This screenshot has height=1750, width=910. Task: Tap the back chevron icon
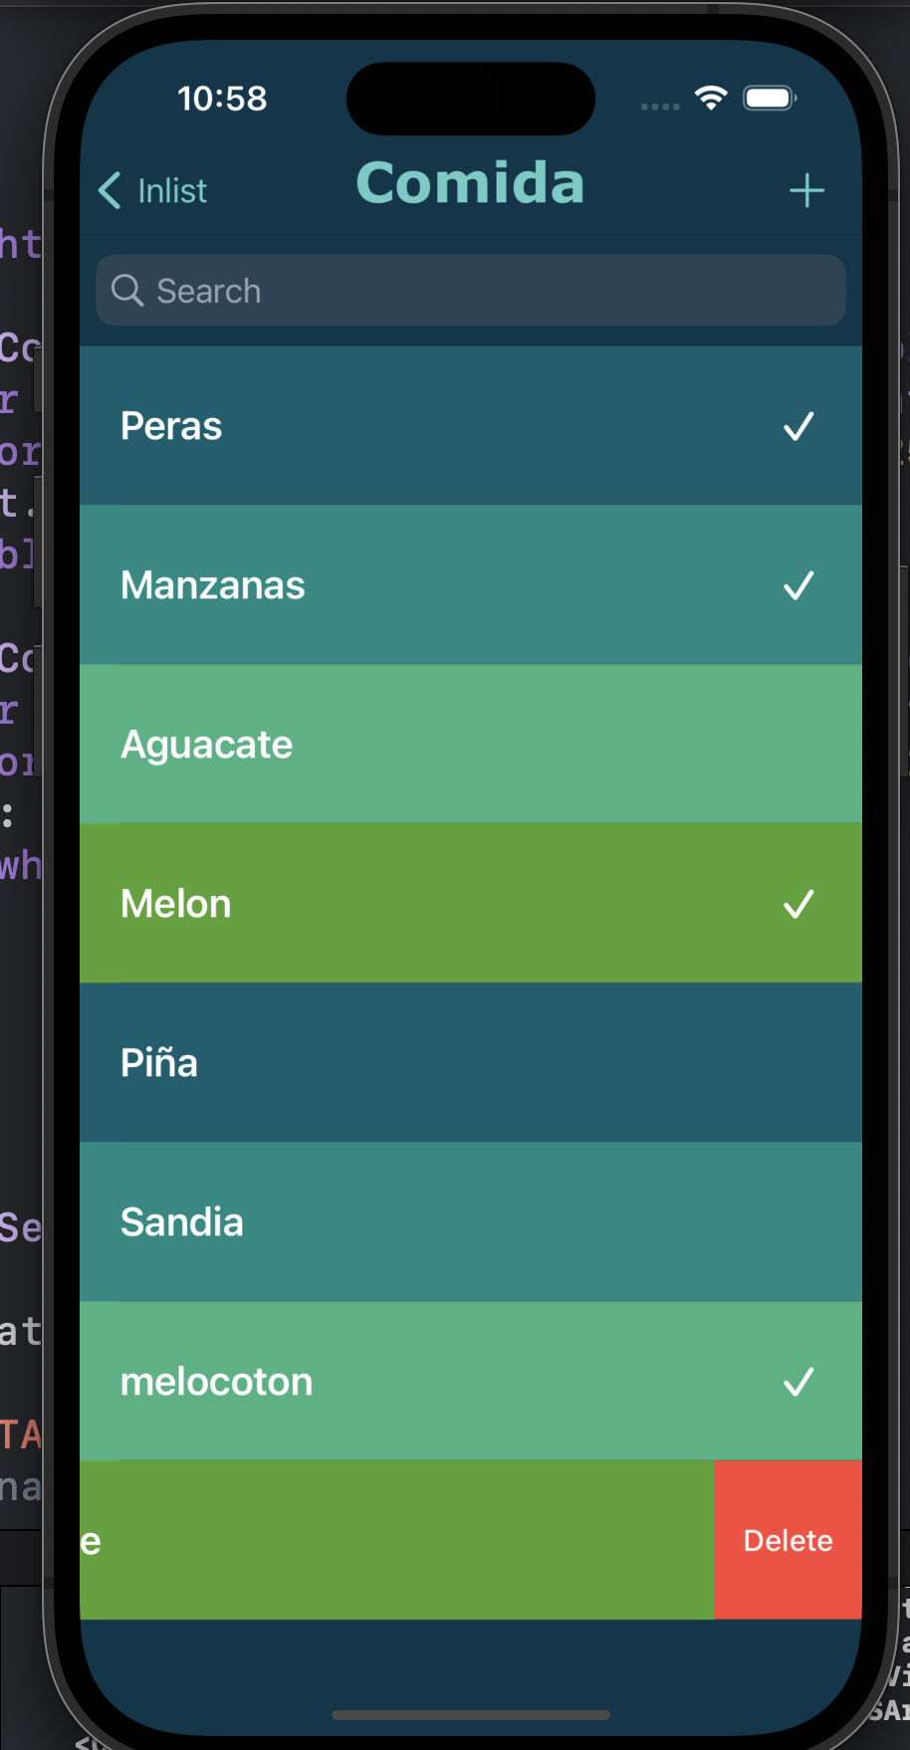coord(110,190)
